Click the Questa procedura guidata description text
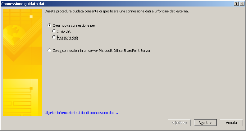246x131 pixels. (117, 11)
